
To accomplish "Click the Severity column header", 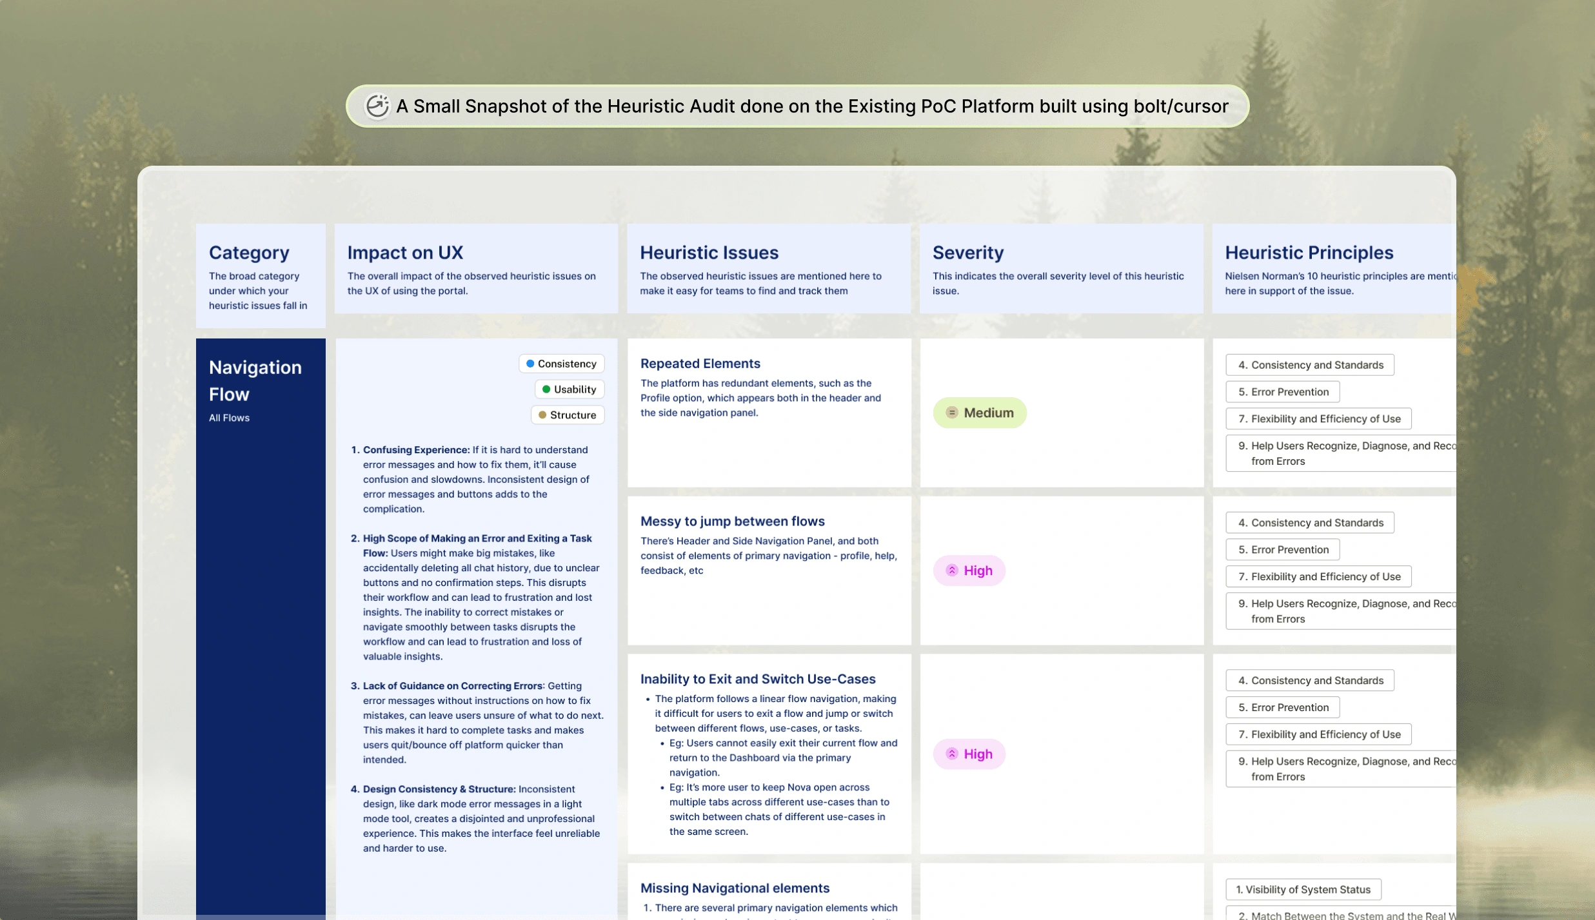I will (x=967, y=253).
